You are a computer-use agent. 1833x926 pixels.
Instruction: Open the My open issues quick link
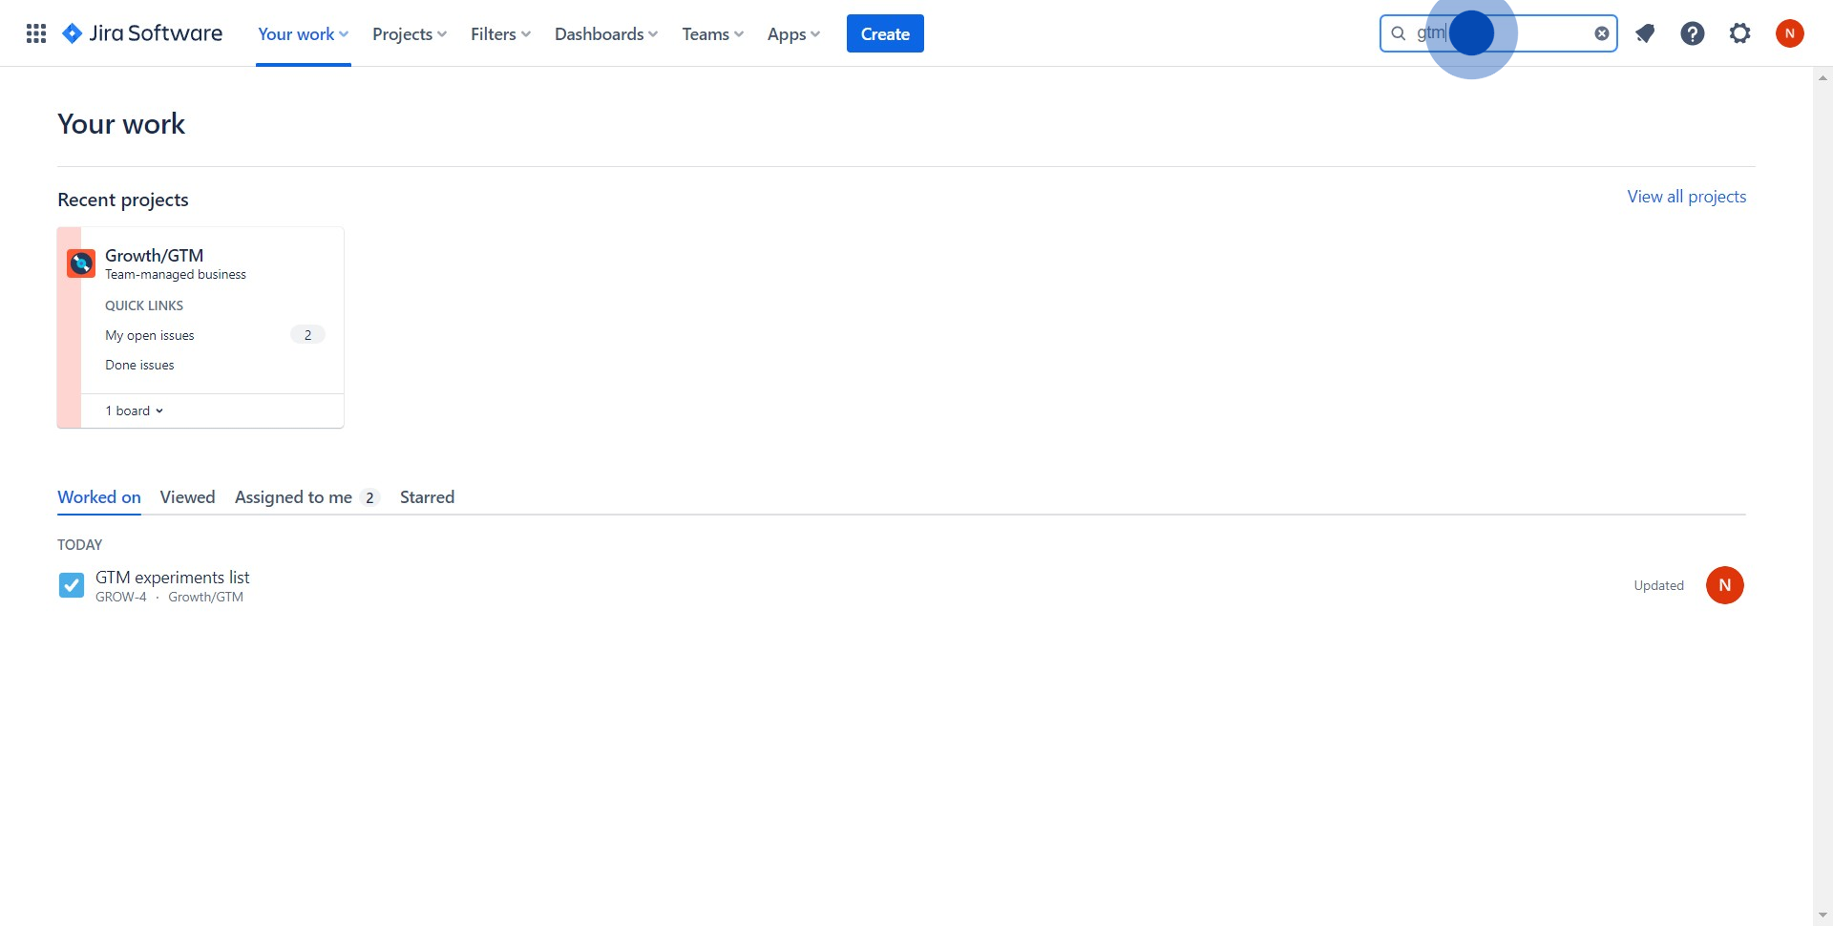click(150, 335)
